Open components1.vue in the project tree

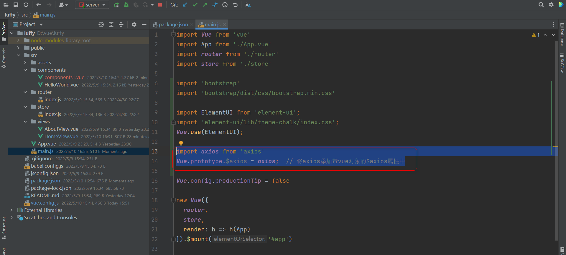(64, 77)
